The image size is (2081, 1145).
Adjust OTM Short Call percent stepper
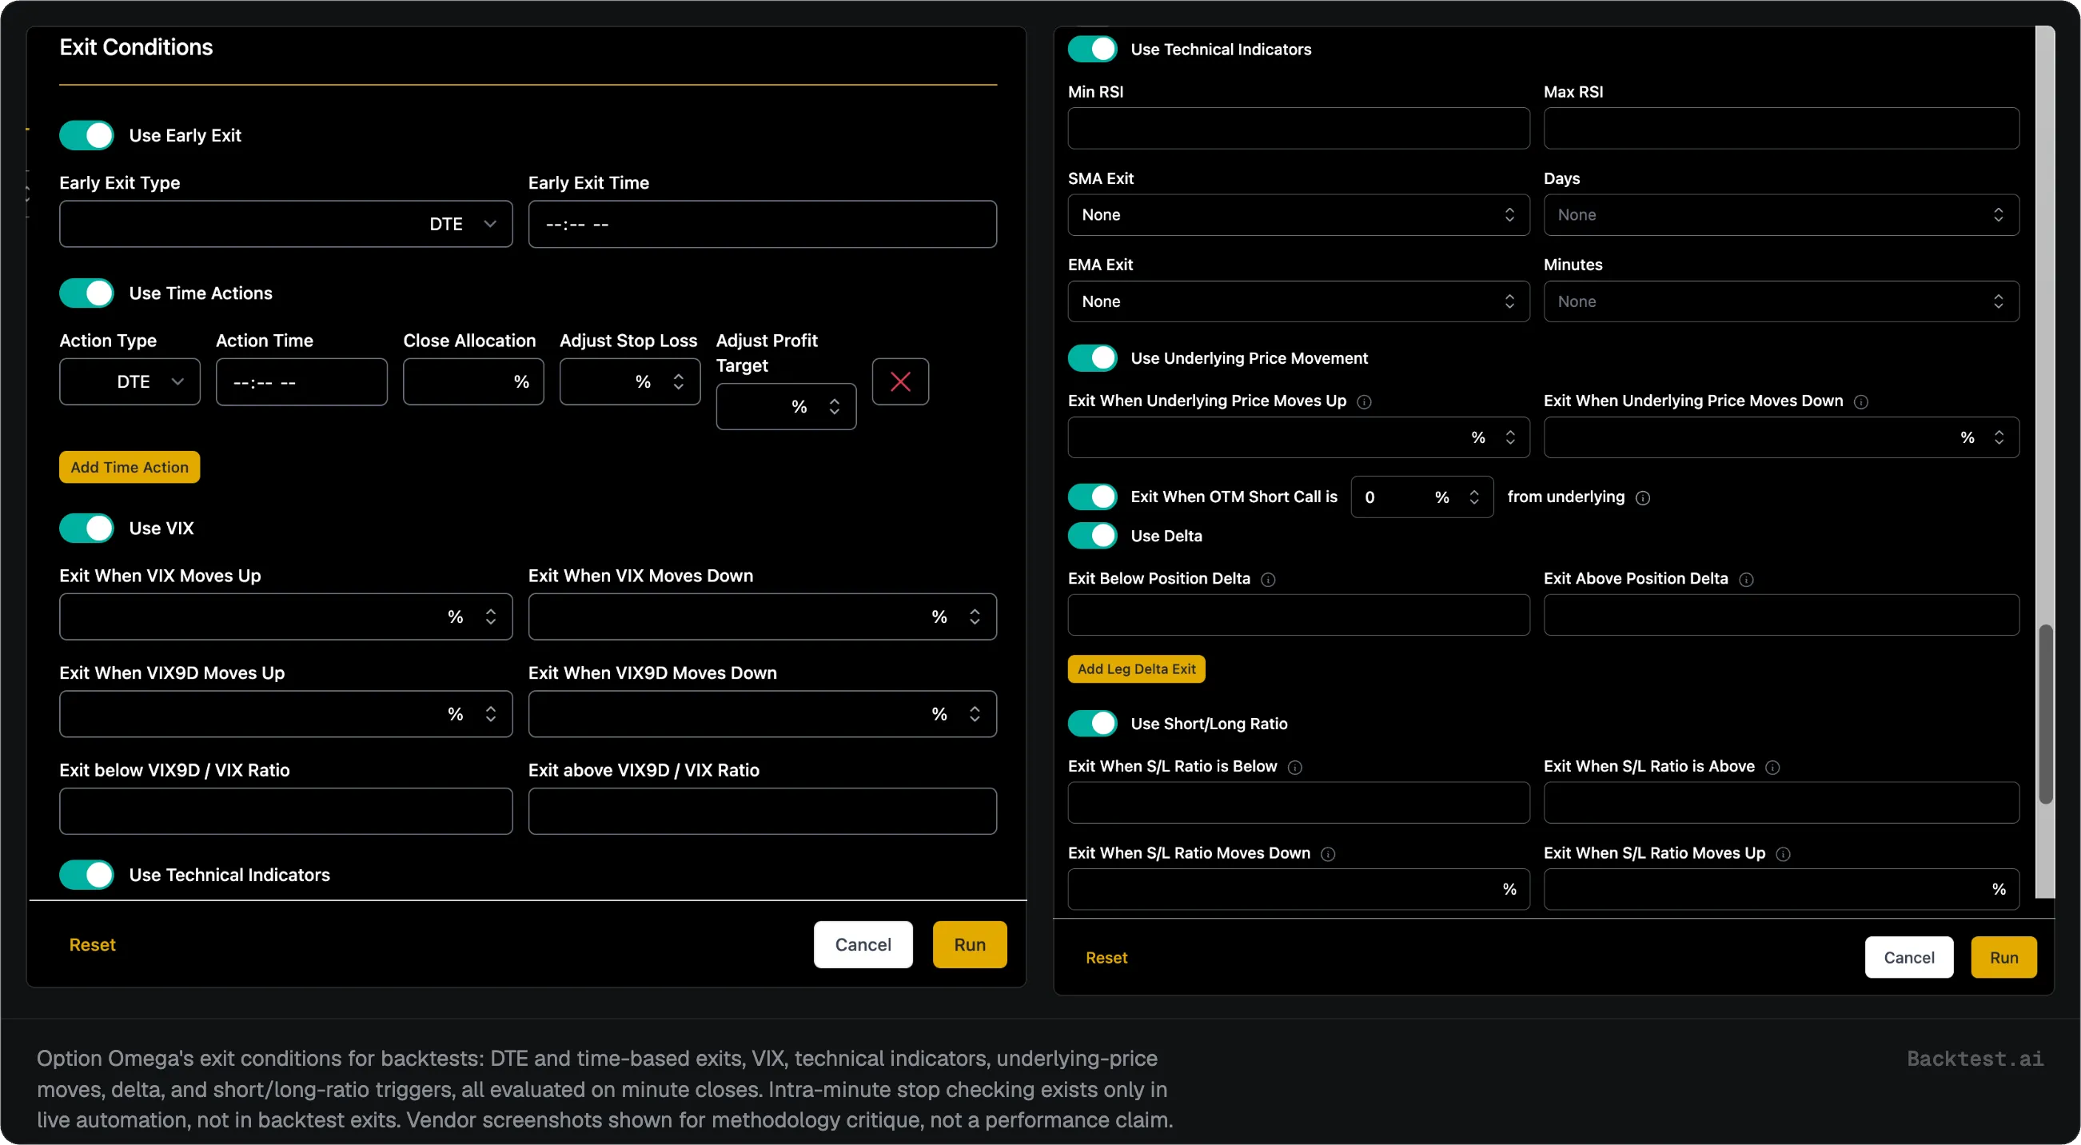[1473, 497]
